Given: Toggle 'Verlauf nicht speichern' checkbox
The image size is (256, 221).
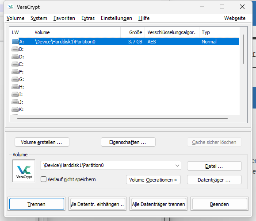Looking at the screenshot, I should tap(43, 179).
